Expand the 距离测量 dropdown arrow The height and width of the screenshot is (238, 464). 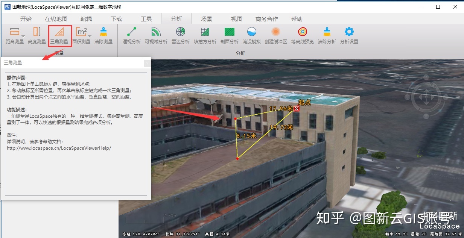tap(23, 35)
